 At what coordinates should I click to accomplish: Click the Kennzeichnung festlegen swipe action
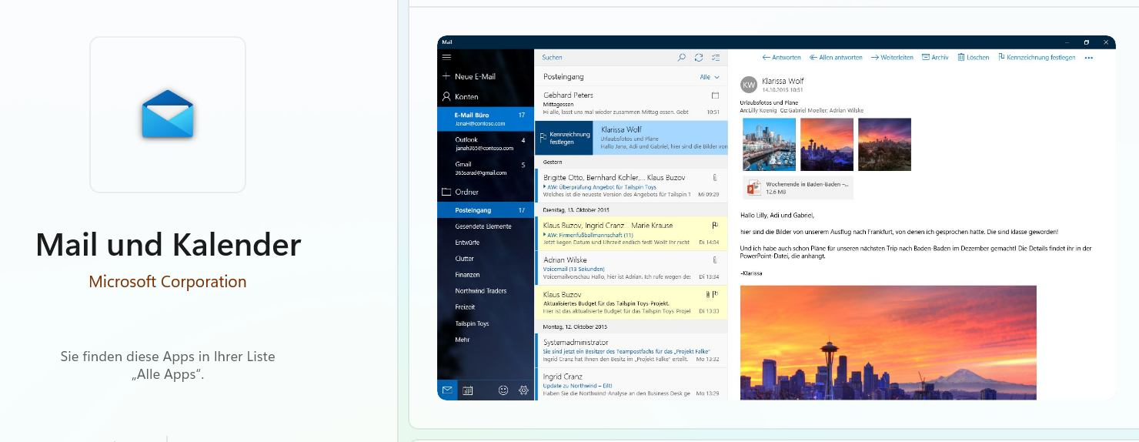click(x=564, y=138)
